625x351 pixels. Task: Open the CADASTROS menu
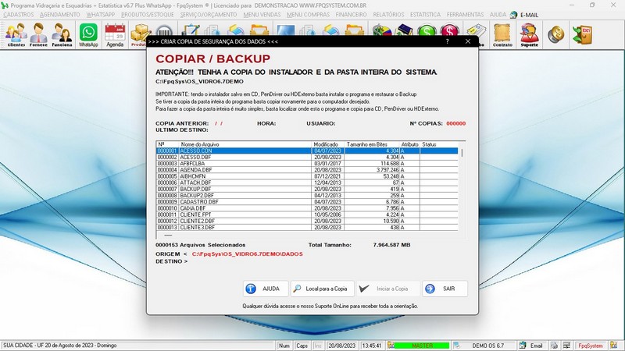coord(18,15)
